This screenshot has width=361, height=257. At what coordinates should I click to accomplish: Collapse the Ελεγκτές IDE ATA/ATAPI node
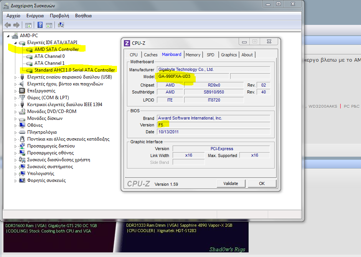pos(15,43)
